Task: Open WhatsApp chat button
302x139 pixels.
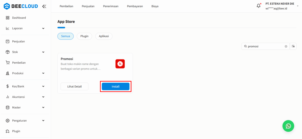Action: [288, 126]
